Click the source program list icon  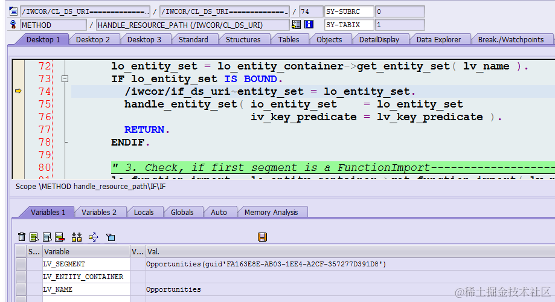(13, 11)
